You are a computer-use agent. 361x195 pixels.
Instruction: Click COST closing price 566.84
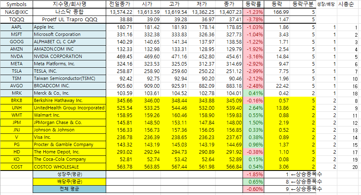pos(229,167)
